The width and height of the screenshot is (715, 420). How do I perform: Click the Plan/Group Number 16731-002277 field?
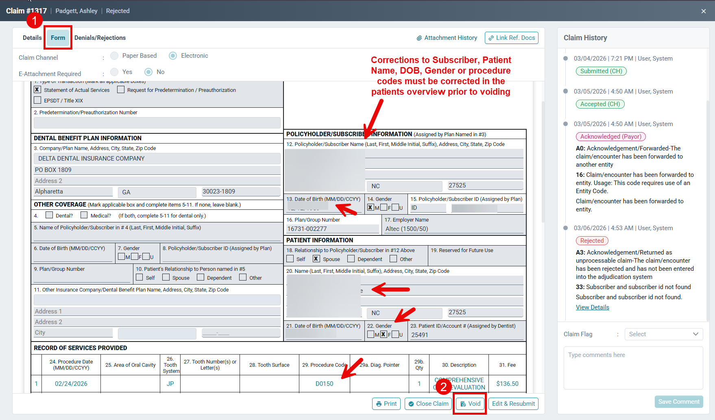coord(333,229)
